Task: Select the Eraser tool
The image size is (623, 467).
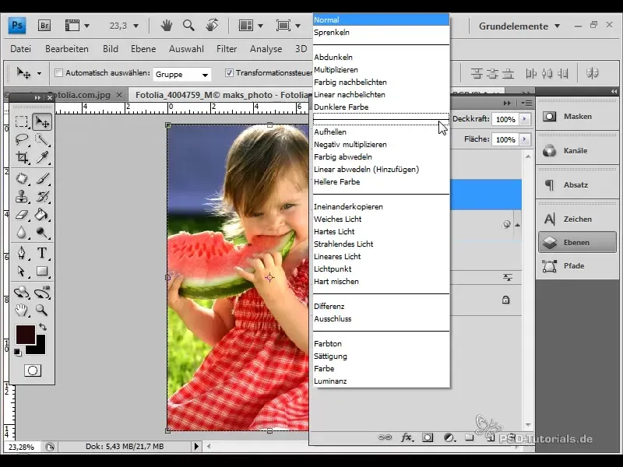Action: pyautogui.click(x=22, y=215)
